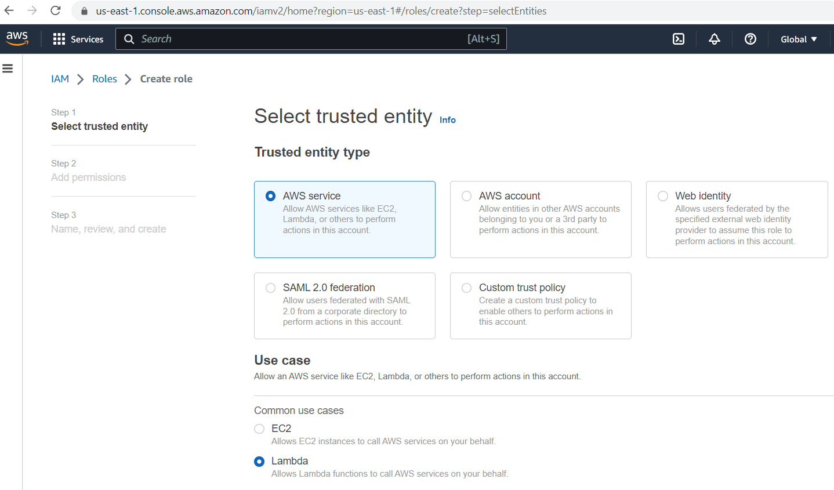Viewport: 834px width, 490px height.
Task: Open the Services grid menu
Action: pos(78,39)
